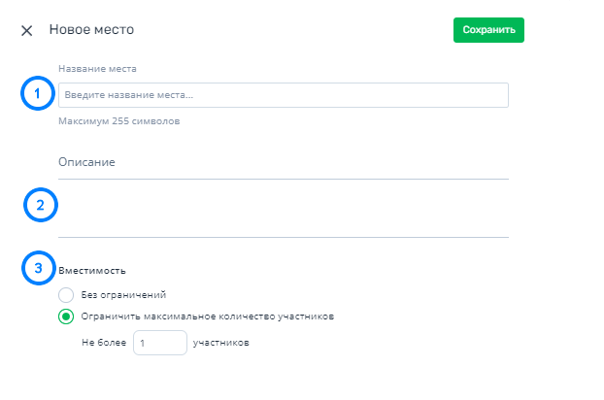Select the radio button that limits maximum participants
Viewport: 604px width, 400px height.
coord(66,317)
